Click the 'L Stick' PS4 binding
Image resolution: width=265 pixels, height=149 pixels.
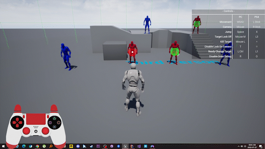point(257,22)
